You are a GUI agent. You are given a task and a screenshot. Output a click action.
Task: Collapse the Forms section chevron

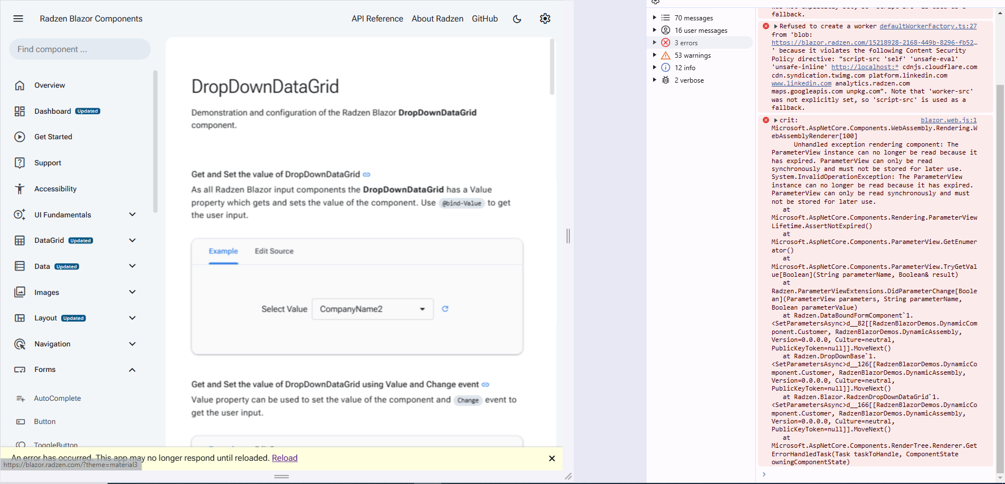pos(133,370)
